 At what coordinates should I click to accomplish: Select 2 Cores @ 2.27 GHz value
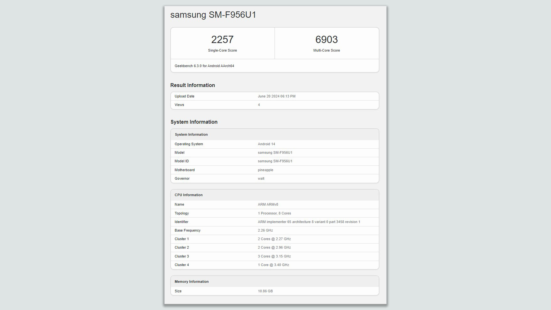pyautogui.click(x=274, y=239)
